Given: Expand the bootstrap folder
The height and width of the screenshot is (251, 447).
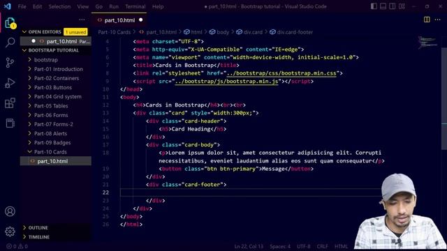Looking at the screenshot, I should [46, 60].
